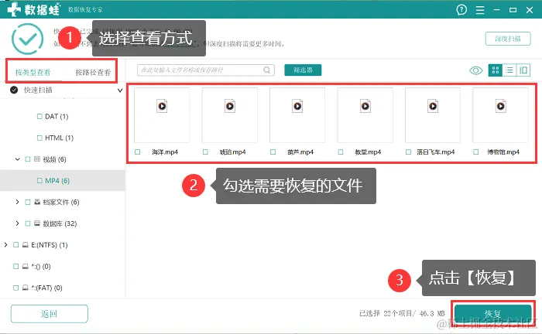Click the E:(NTFS) drive icon
Screen dimensions: 542x334
click(x=26, y=245)
